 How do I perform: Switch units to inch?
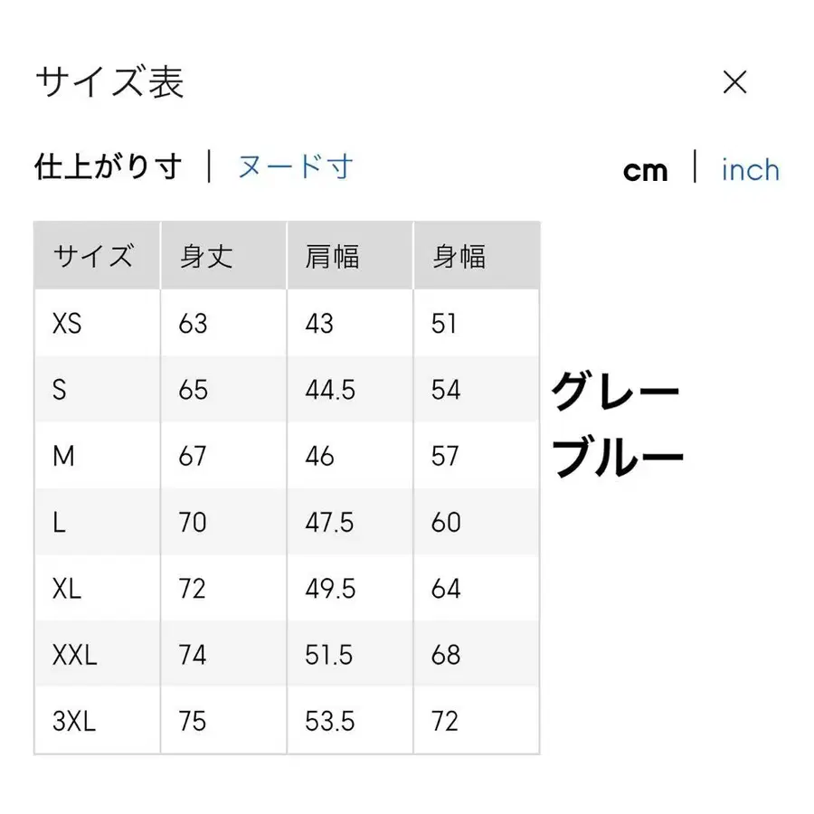click(x=750, y=170)
